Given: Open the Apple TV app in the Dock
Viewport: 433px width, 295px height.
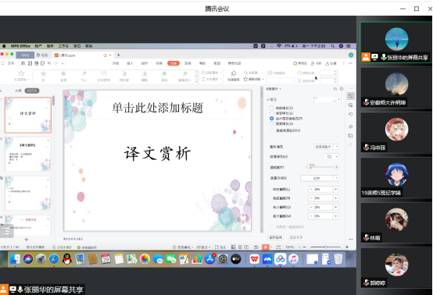Looking at the screenshot, I should 236,259.
